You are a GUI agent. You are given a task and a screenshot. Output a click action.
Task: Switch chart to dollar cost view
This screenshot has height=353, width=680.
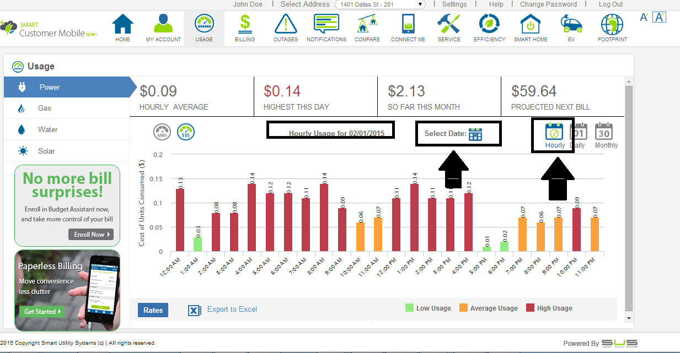point(186,132)
